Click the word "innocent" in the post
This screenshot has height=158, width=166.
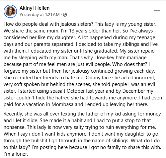(145, 78)
